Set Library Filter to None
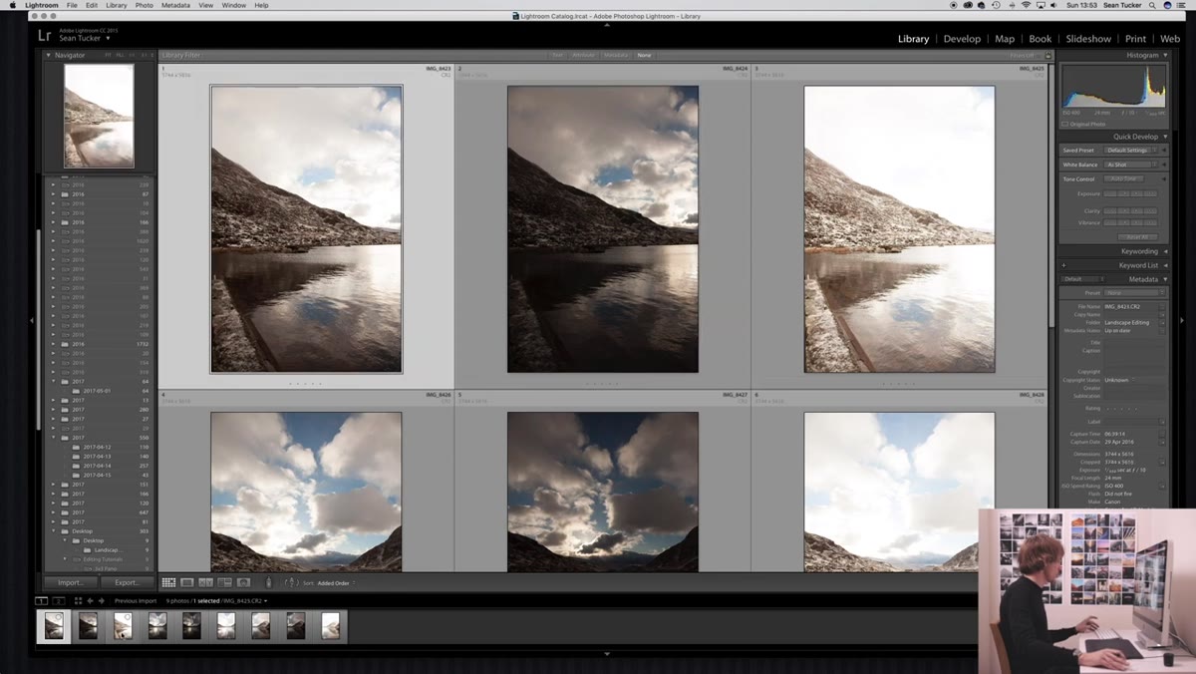The height and width of the screenshot is (674, 1196). point(644,55)
